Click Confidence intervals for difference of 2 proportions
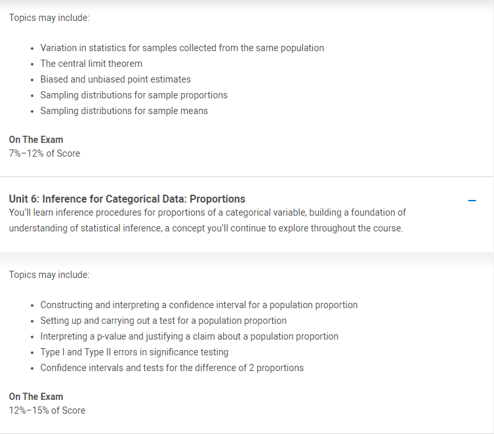 (x=172, y=368)
